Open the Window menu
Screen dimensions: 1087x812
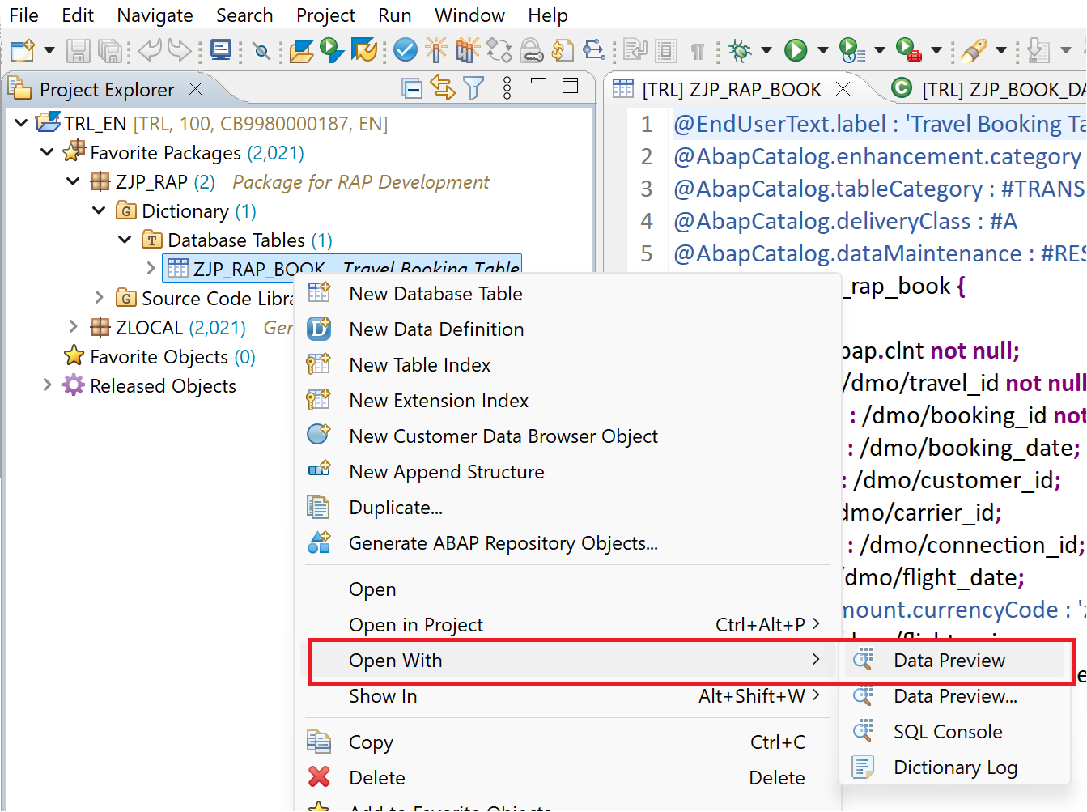[x=469, y=15]
